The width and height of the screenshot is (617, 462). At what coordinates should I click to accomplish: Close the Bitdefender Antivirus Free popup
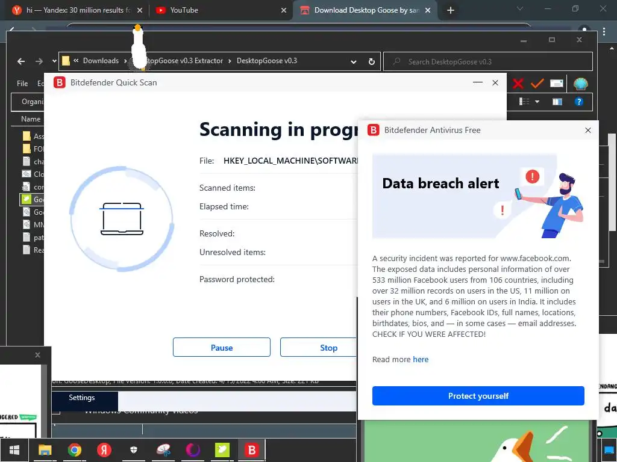coord(588,130)
